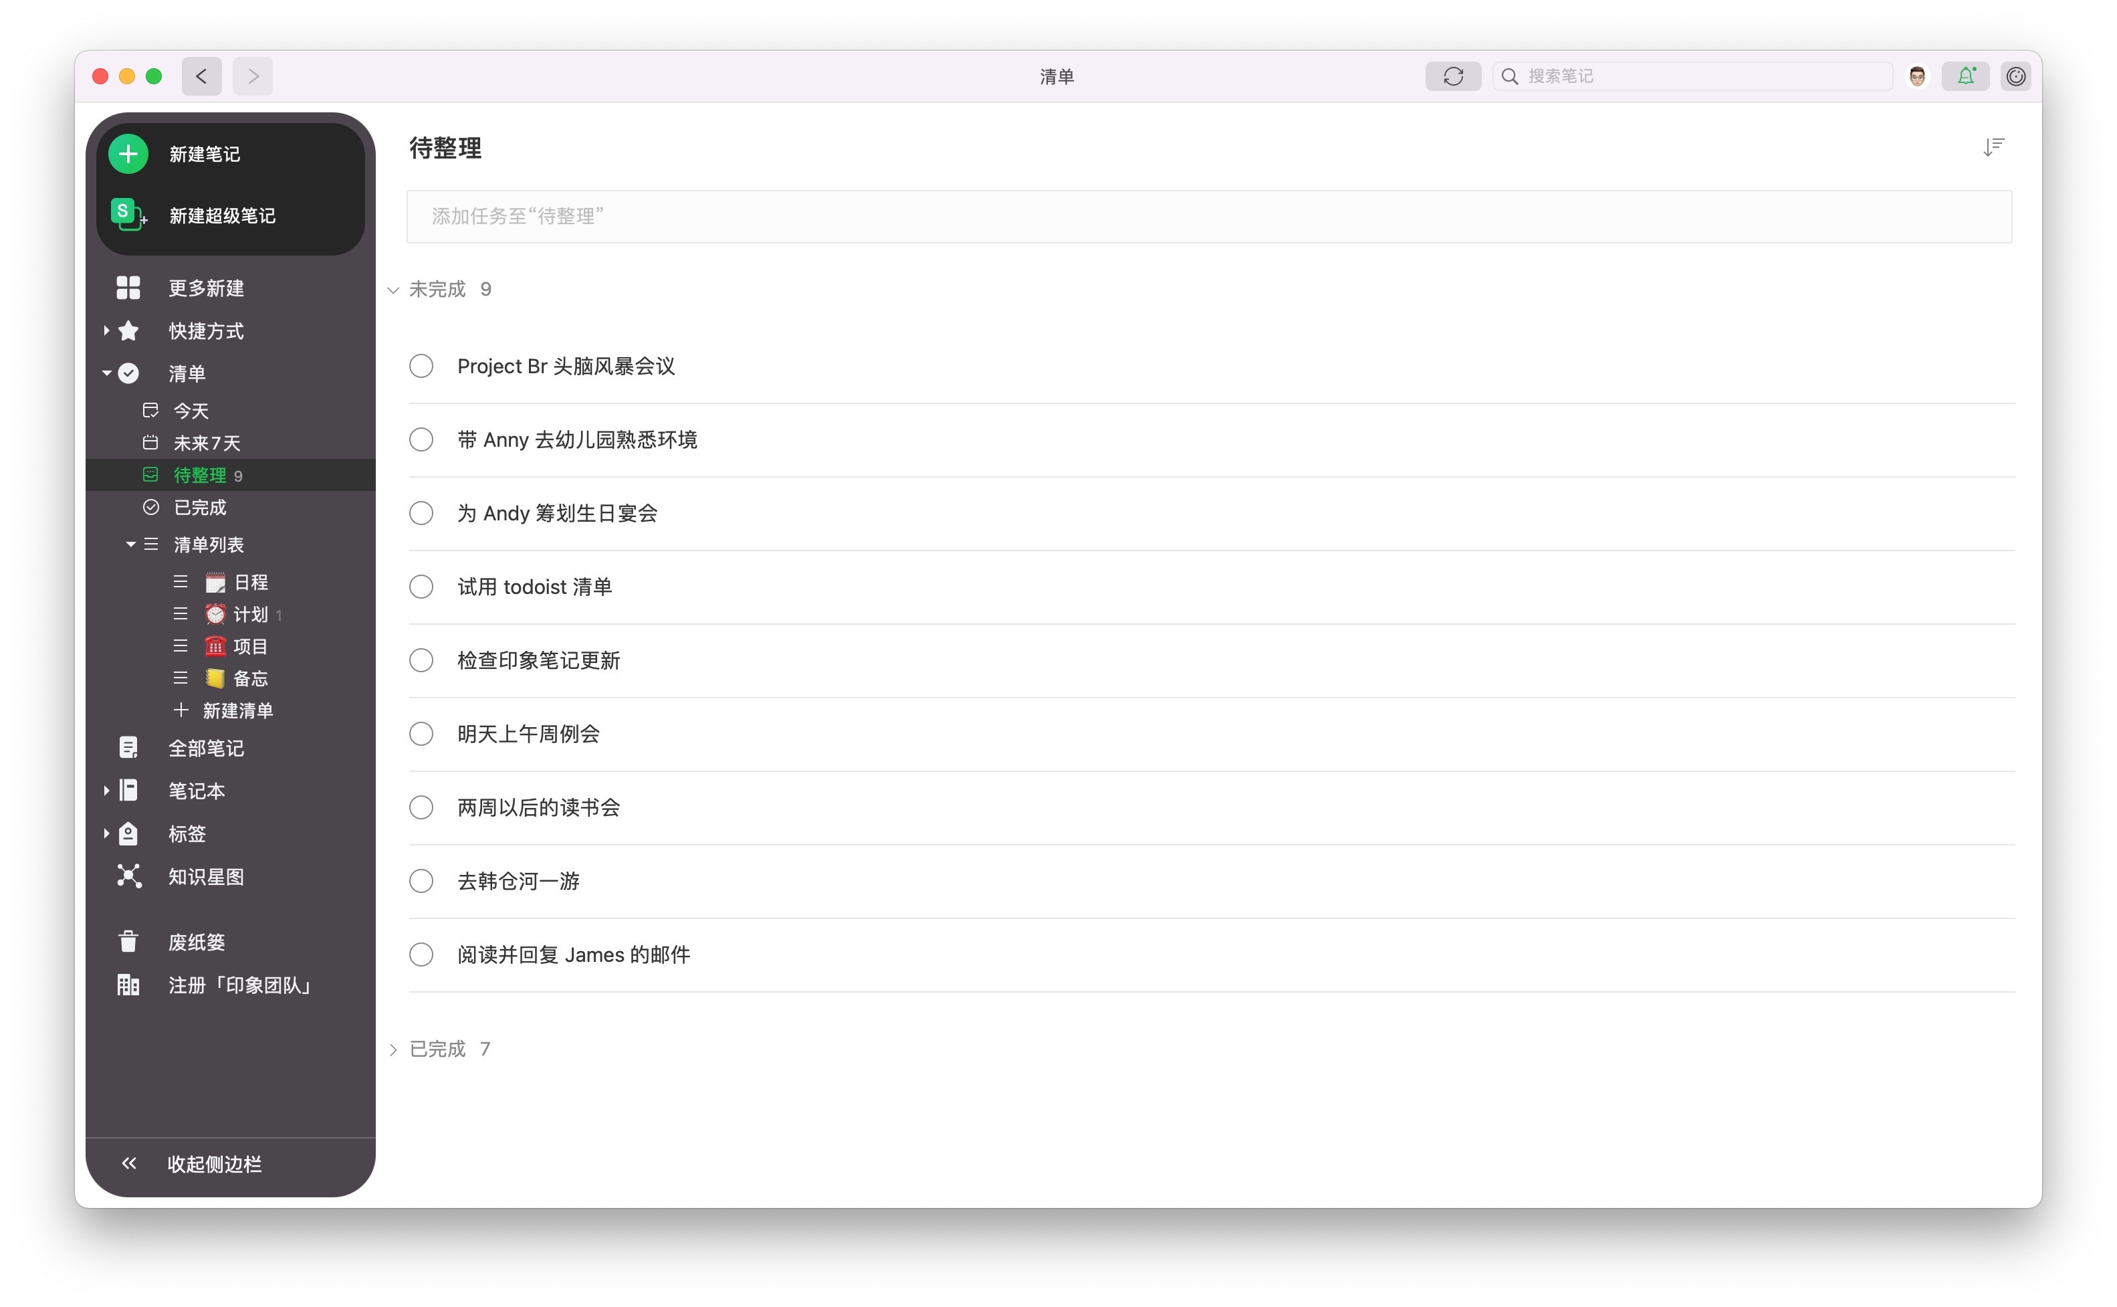Click the 清单 checkmark icon

click(128, 373)
